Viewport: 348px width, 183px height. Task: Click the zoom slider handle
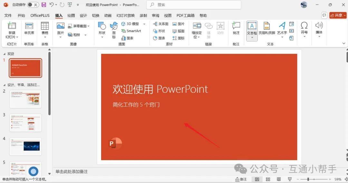[x=308, y=179]
